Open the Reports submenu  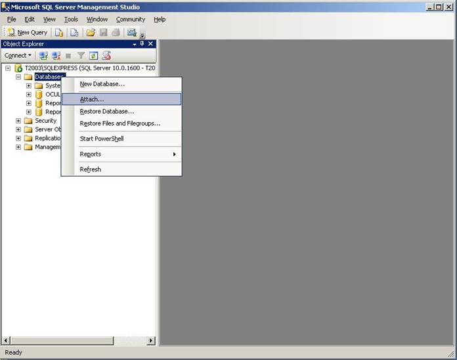coord(121,154)
